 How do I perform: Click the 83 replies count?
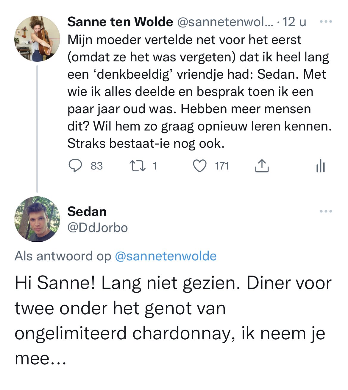point(96,166)
